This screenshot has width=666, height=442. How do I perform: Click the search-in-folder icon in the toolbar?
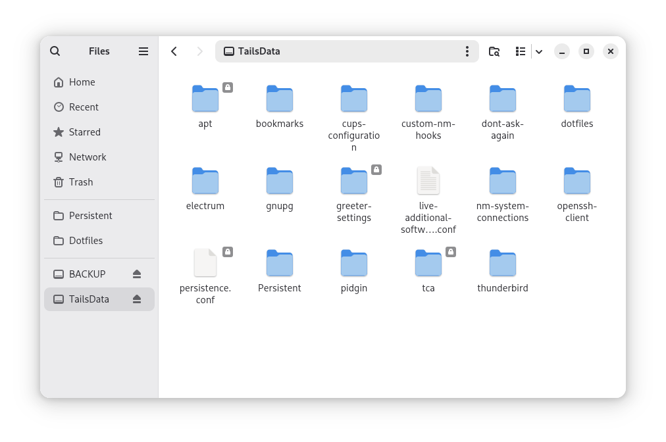pos(494,51)
